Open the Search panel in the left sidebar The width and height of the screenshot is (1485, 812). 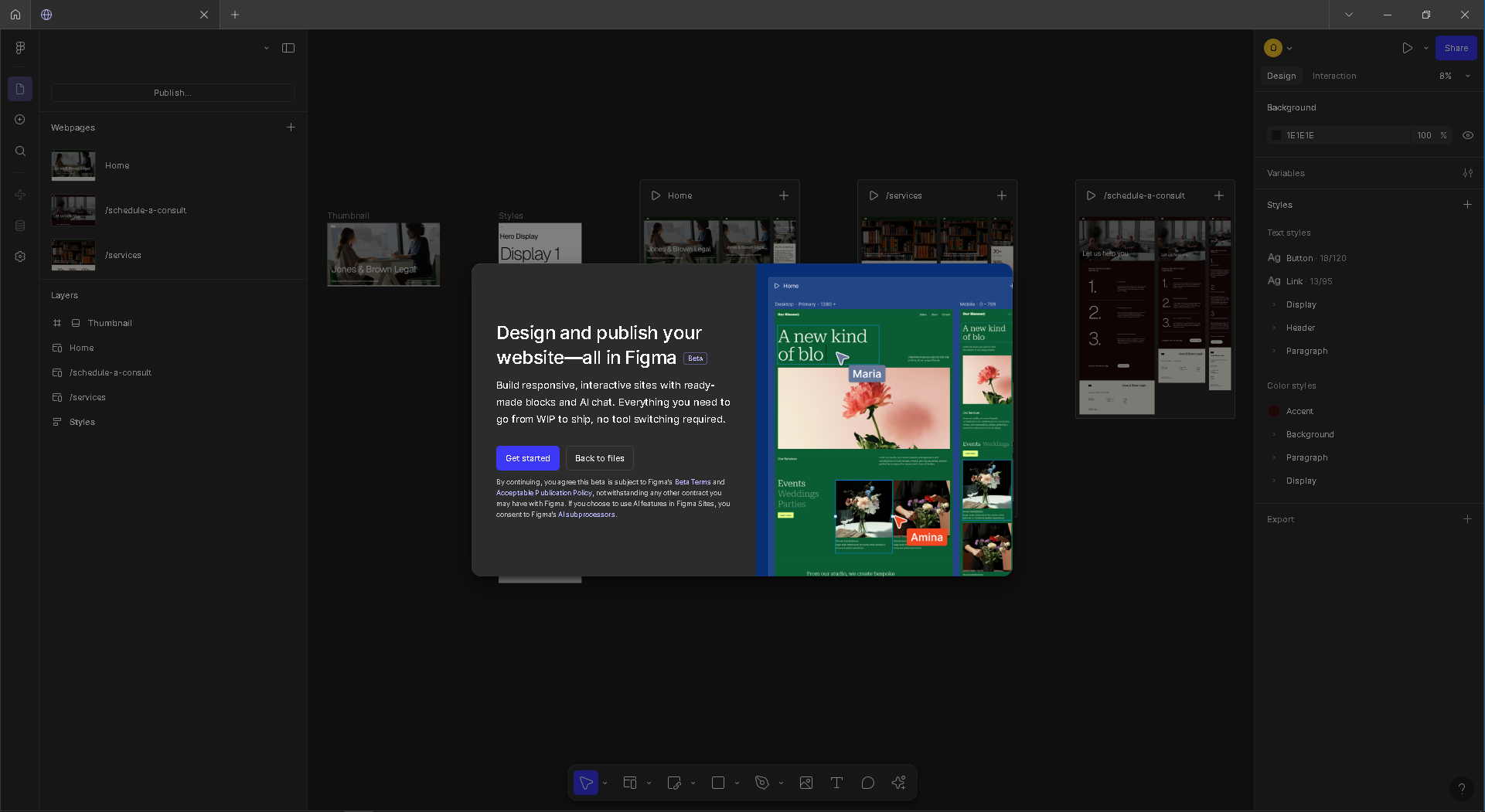tap(20, 151)
